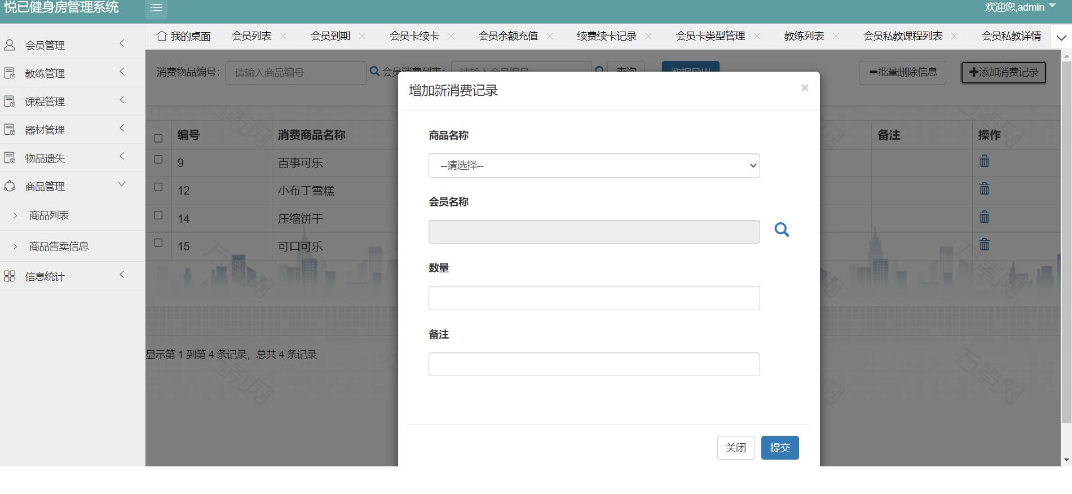Screen dimensions: 1072x494
Task: Close the 会员私教课程列表 tab with its x
Action: (x=954, y=36)
